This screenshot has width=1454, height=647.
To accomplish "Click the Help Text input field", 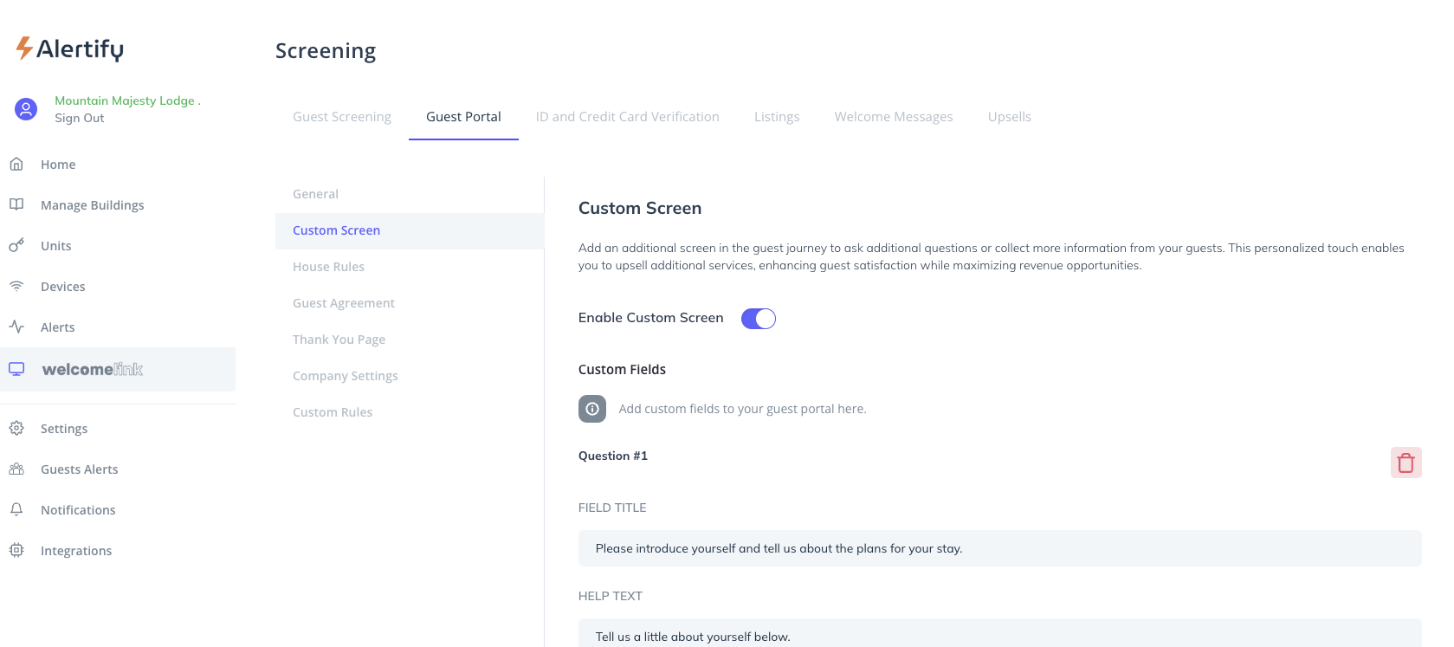I will click(999, 635).
